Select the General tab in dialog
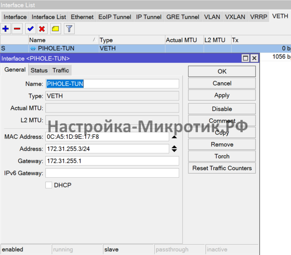 click(15, 70)
